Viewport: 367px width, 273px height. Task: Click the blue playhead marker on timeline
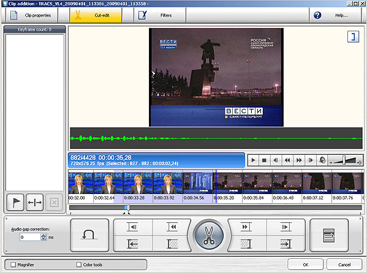tap(216, 187)
